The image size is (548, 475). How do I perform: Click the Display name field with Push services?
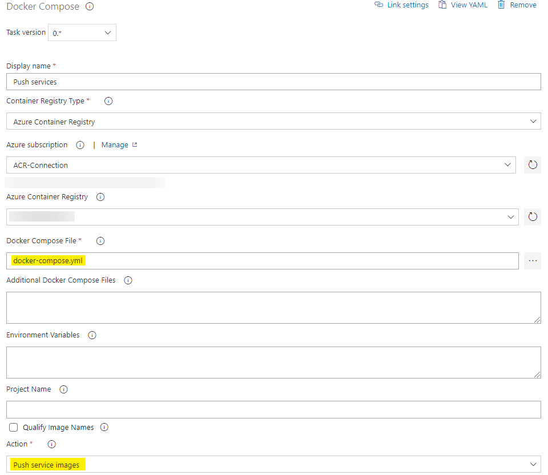(x=273, y=82)
